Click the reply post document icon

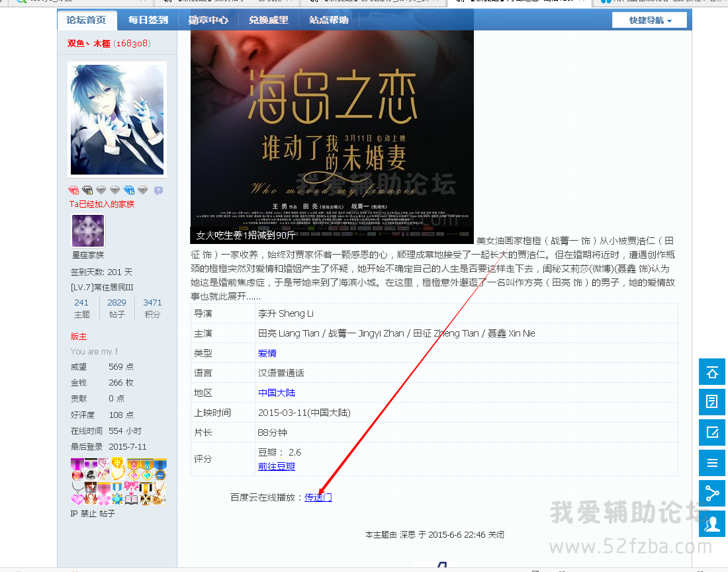tap(712, 402)
